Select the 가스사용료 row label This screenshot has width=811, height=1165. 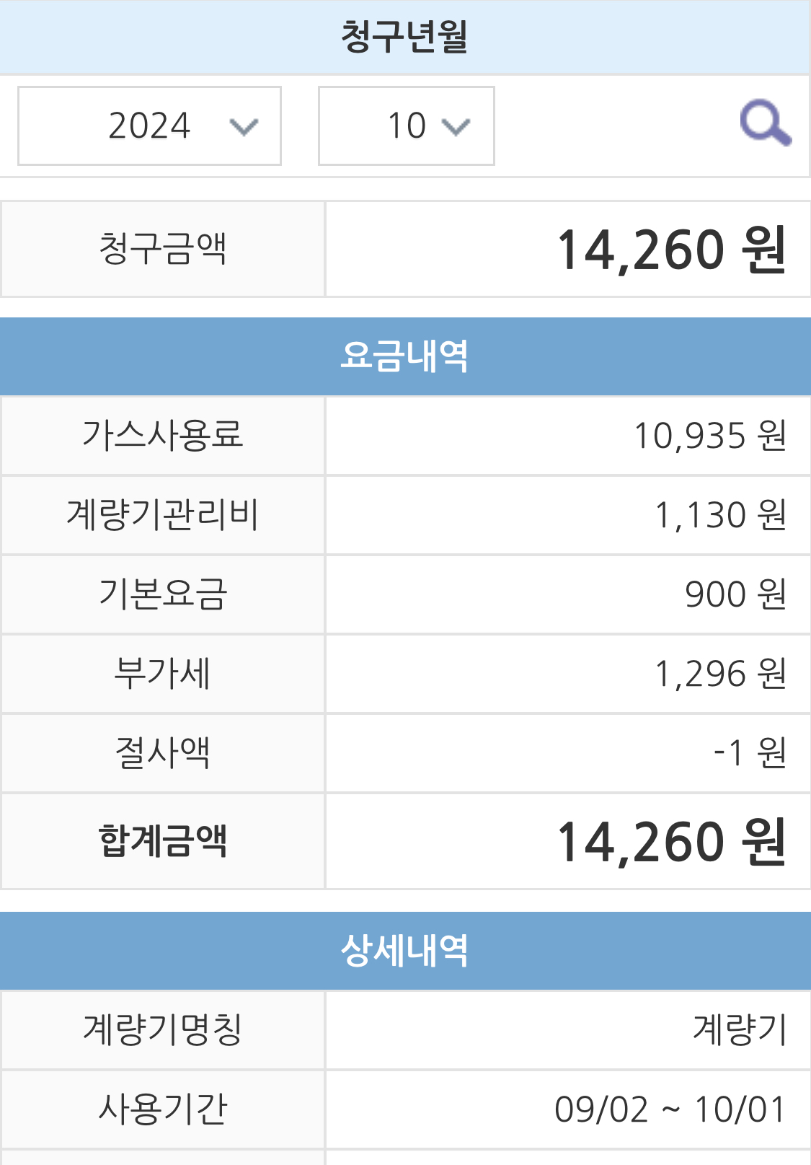(163, 435)
